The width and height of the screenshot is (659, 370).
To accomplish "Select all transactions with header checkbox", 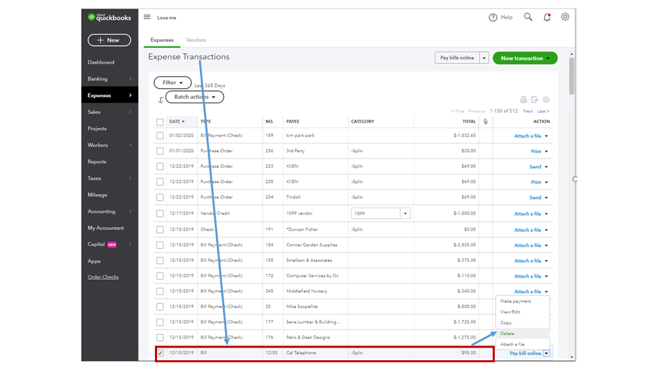I will coord(160,122).
